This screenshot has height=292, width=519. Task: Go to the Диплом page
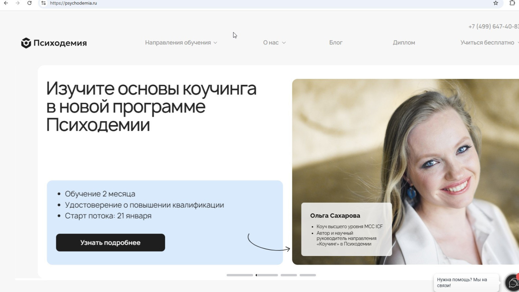[404, 43]
